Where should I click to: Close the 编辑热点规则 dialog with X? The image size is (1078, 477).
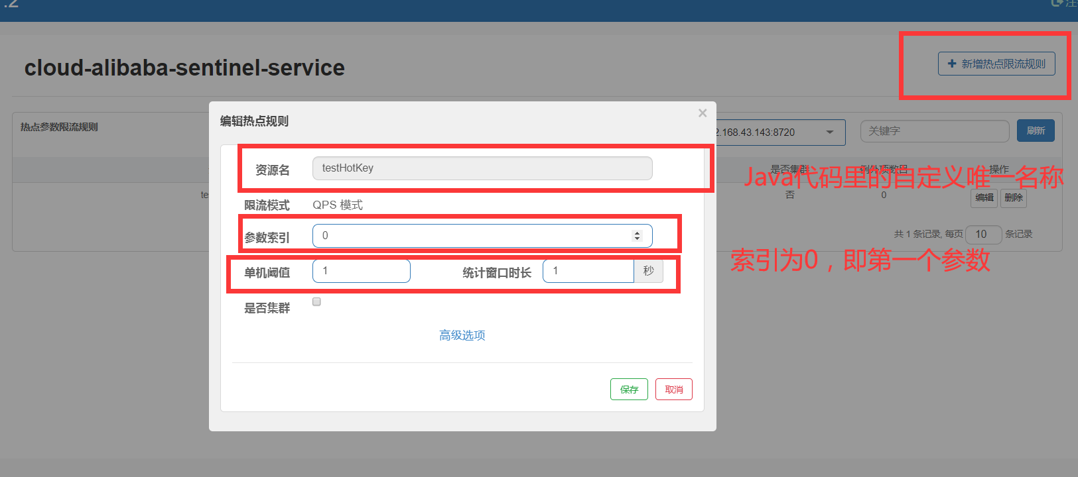point(703,113)
